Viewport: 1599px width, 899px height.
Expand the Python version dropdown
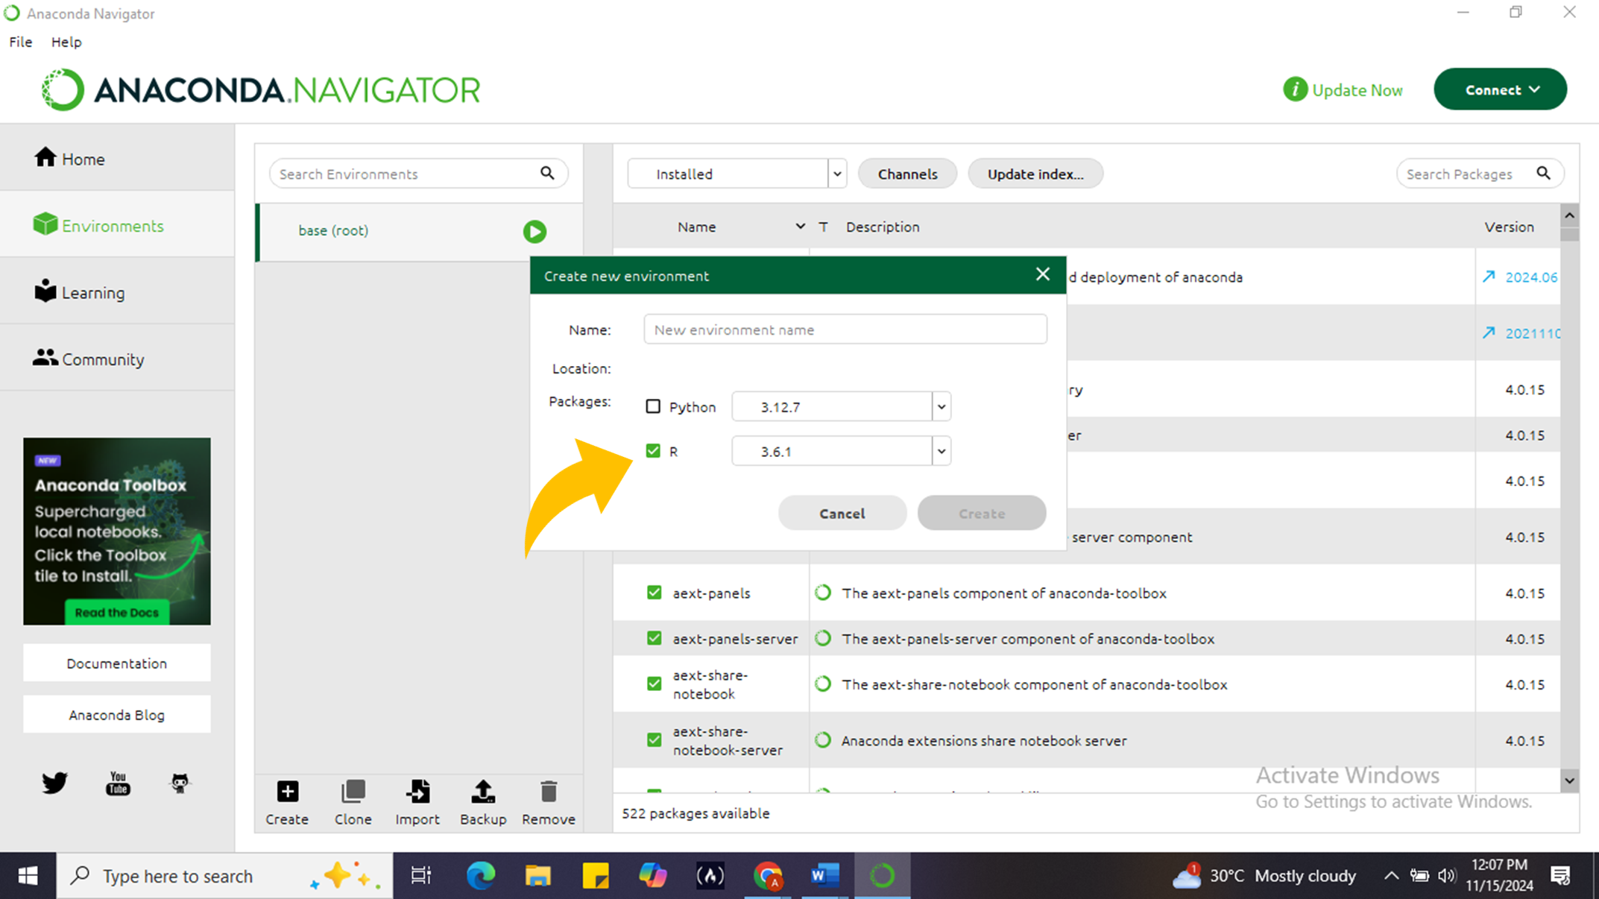tap(942, 406)
